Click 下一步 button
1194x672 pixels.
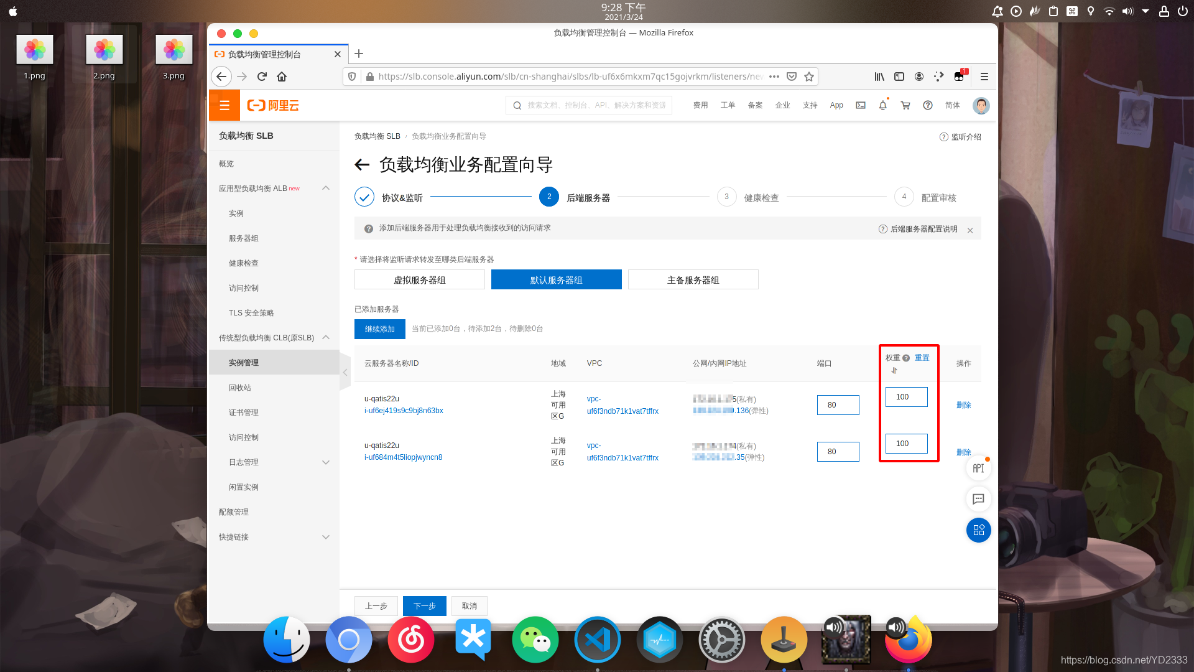coord(425,606)
